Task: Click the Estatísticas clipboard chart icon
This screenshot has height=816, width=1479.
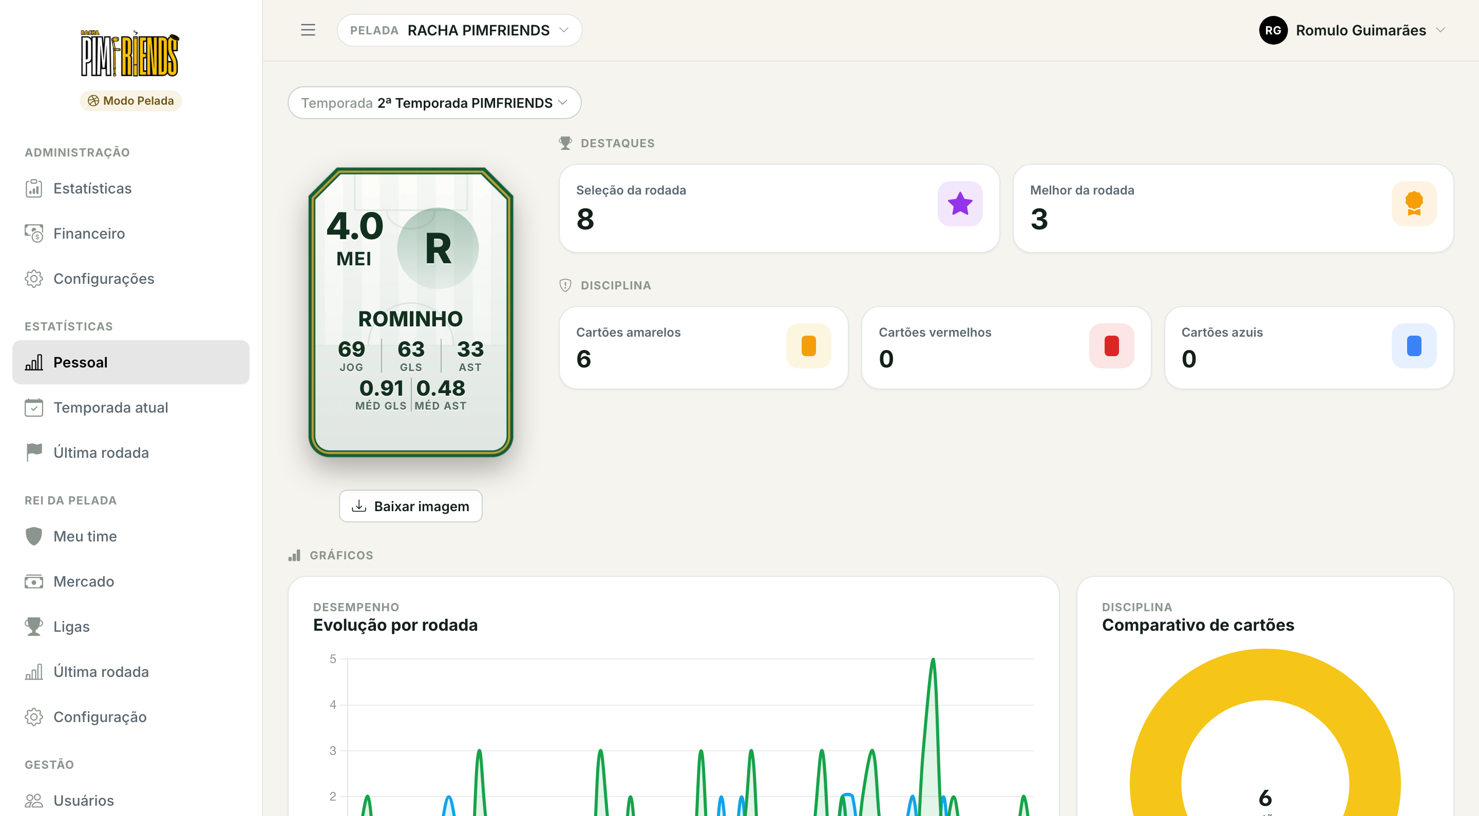Action: click(x=34, y=188)
